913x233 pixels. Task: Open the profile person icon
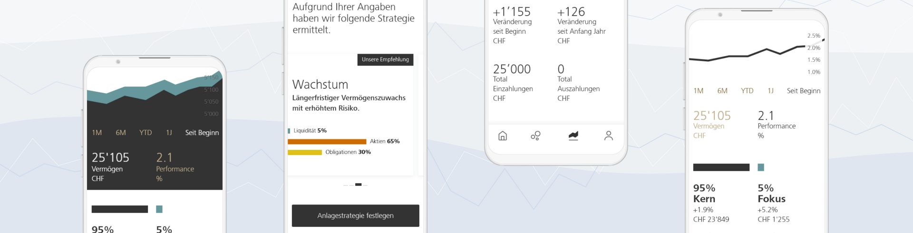coord(608,136)
